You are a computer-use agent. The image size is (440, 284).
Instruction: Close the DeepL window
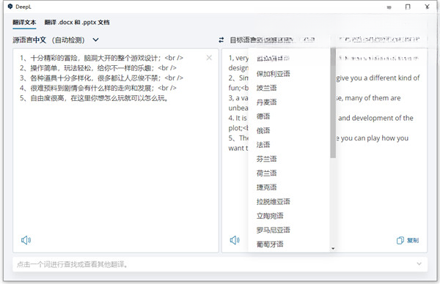tap(427, 7)
